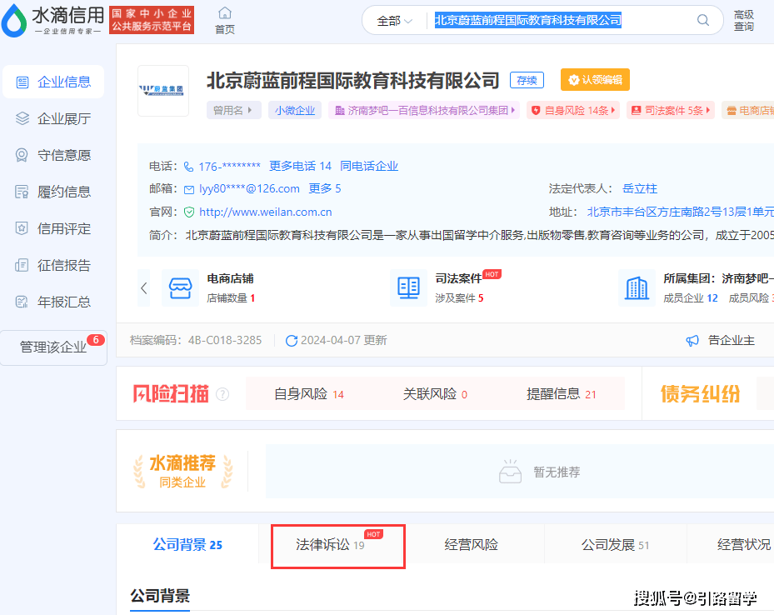Click the refresh icon next to 2024-04-07 更新
Viewport: 774px width, 615px height.
292,341
